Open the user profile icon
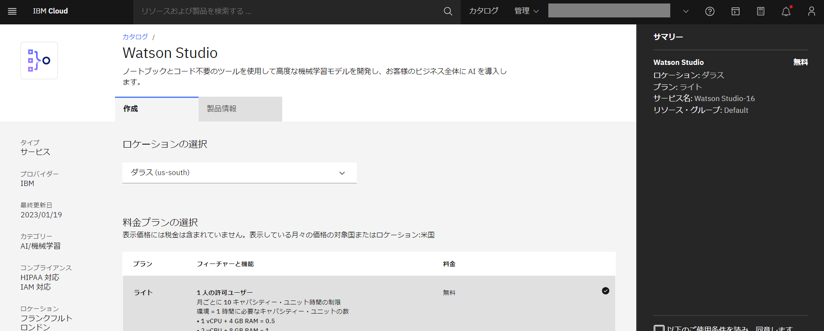 click(811, 11)
